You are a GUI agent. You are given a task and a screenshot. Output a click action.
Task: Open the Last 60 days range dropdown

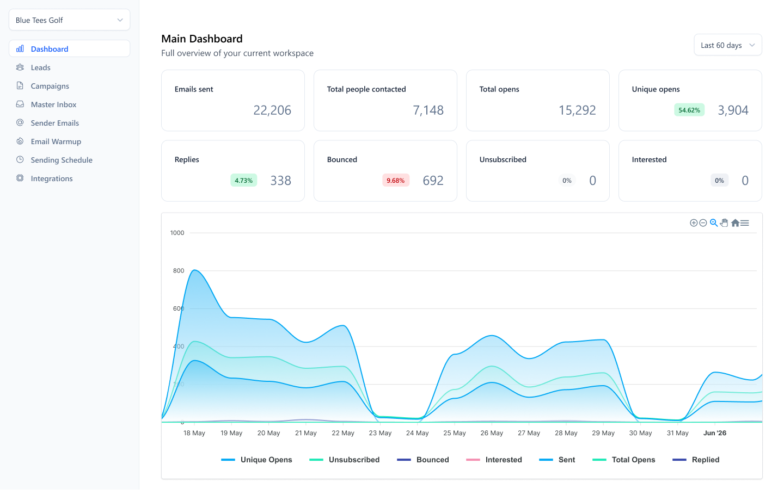coord(728,45)
